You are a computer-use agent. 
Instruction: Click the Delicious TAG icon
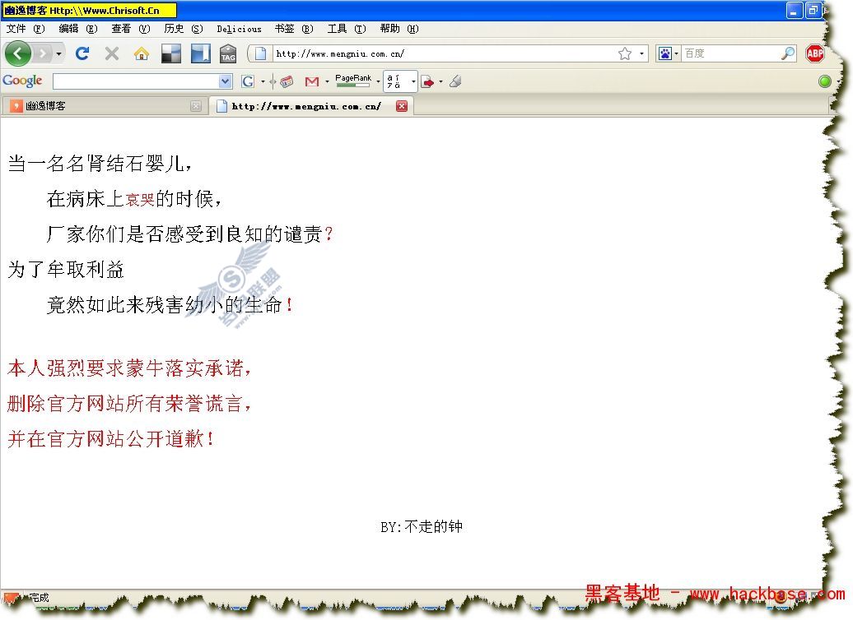coord(228,53)
